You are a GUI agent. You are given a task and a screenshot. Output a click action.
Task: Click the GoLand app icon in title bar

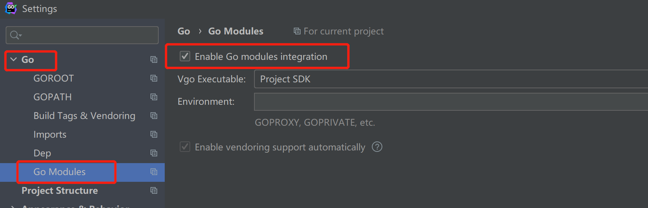[x=11, y=8]
